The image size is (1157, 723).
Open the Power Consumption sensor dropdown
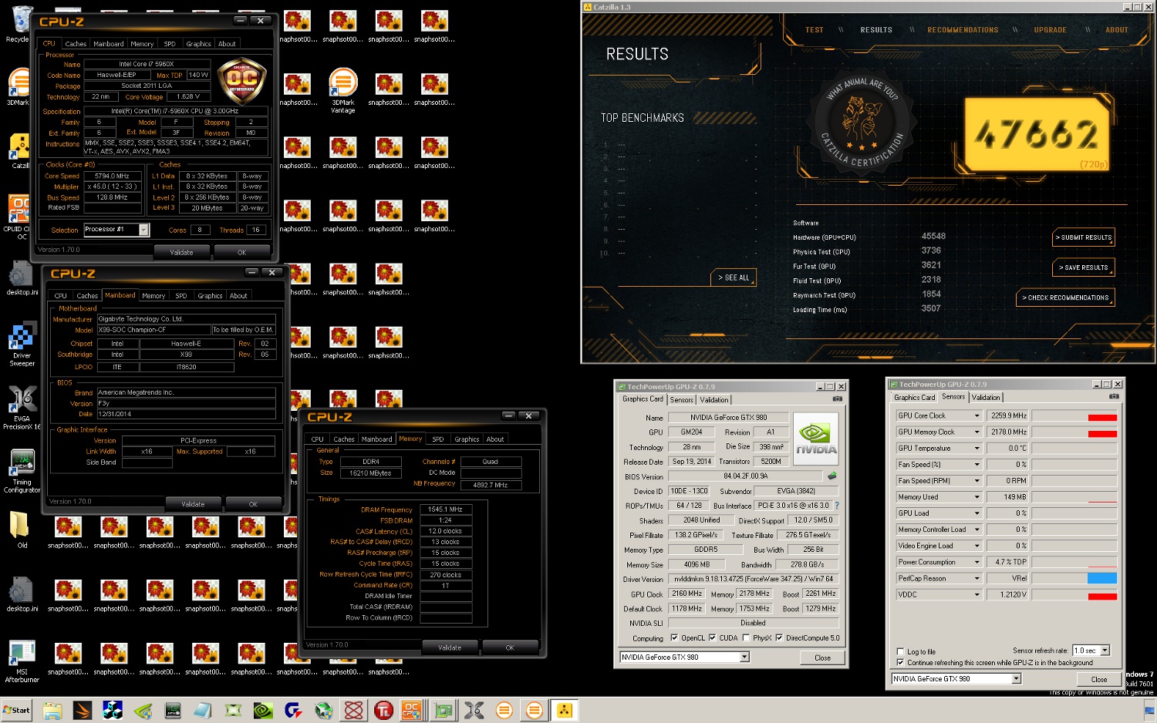977,562
